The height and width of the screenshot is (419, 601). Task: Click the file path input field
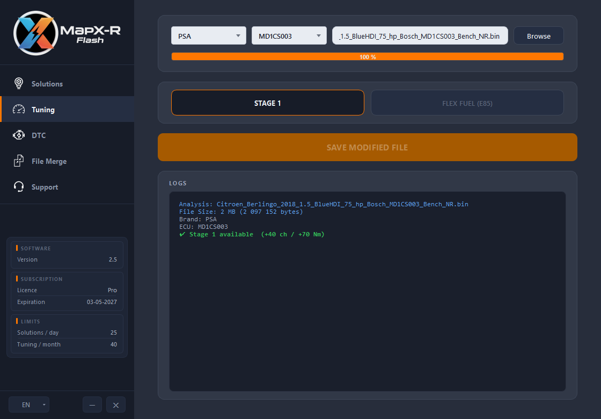click(420, 35)
